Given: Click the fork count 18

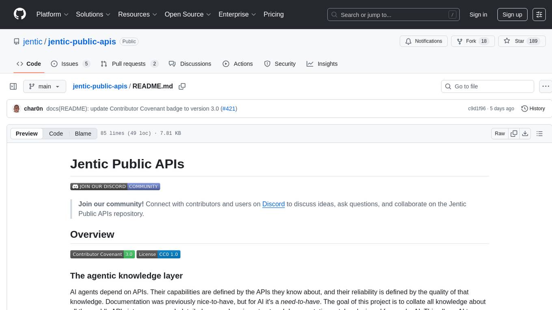Looking at the screenshot, I should [x=483, y=41].
